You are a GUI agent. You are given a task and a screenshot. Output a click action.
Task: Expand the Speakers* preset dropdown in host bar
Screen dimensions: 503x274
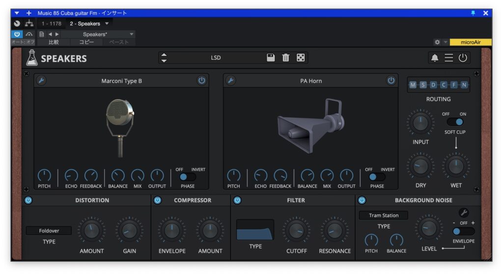click(x=131, y=34)
